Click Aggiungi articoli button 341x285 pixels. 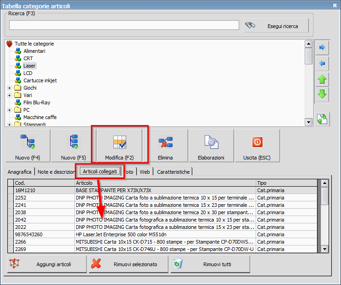(x=47, y=264)
